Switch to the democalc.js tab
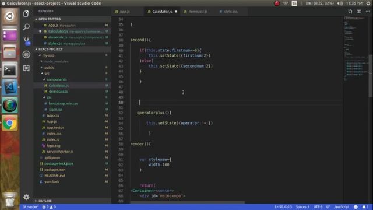 [x=198, y=12]
